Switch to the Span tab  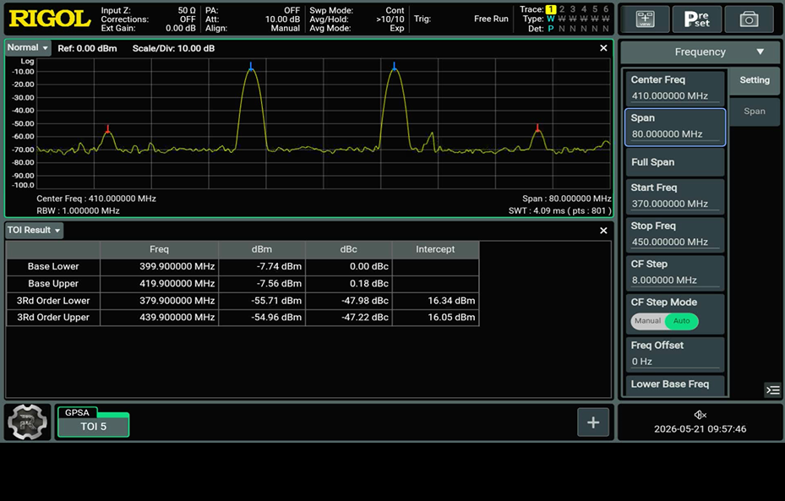(754, 112)
